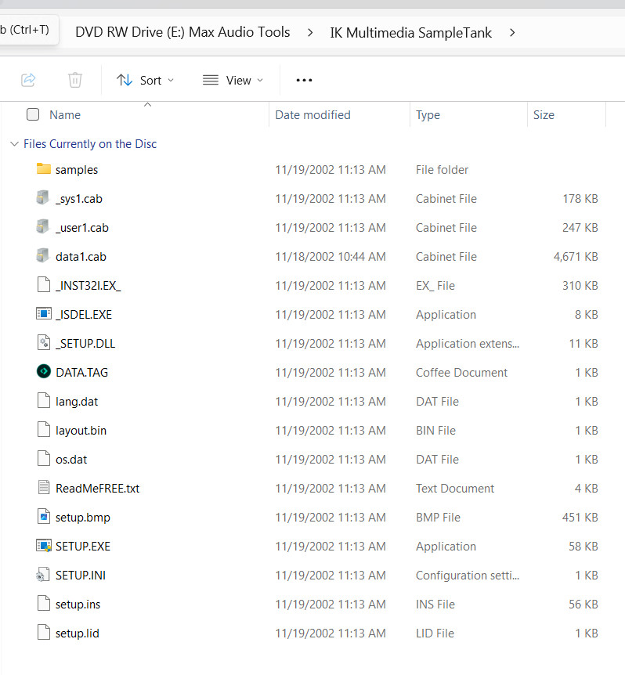Select the lang.dat file icon
This screenshot has width=625, height=675.
point(44,400)
